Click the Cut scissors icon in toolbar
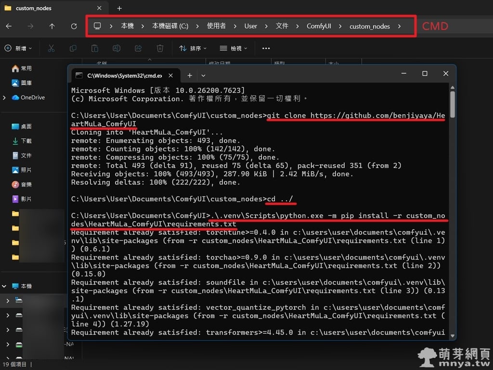This screenshot has width=493, height=370. [x=52, y=48]
